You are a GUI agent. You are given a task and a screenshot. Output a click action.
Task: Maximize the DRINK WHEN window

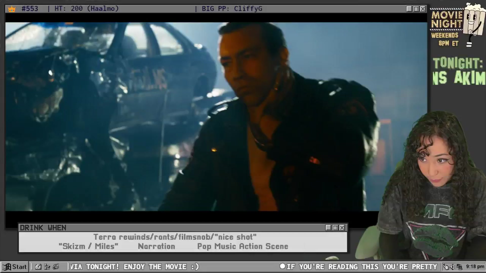click(x=335, y=228)
